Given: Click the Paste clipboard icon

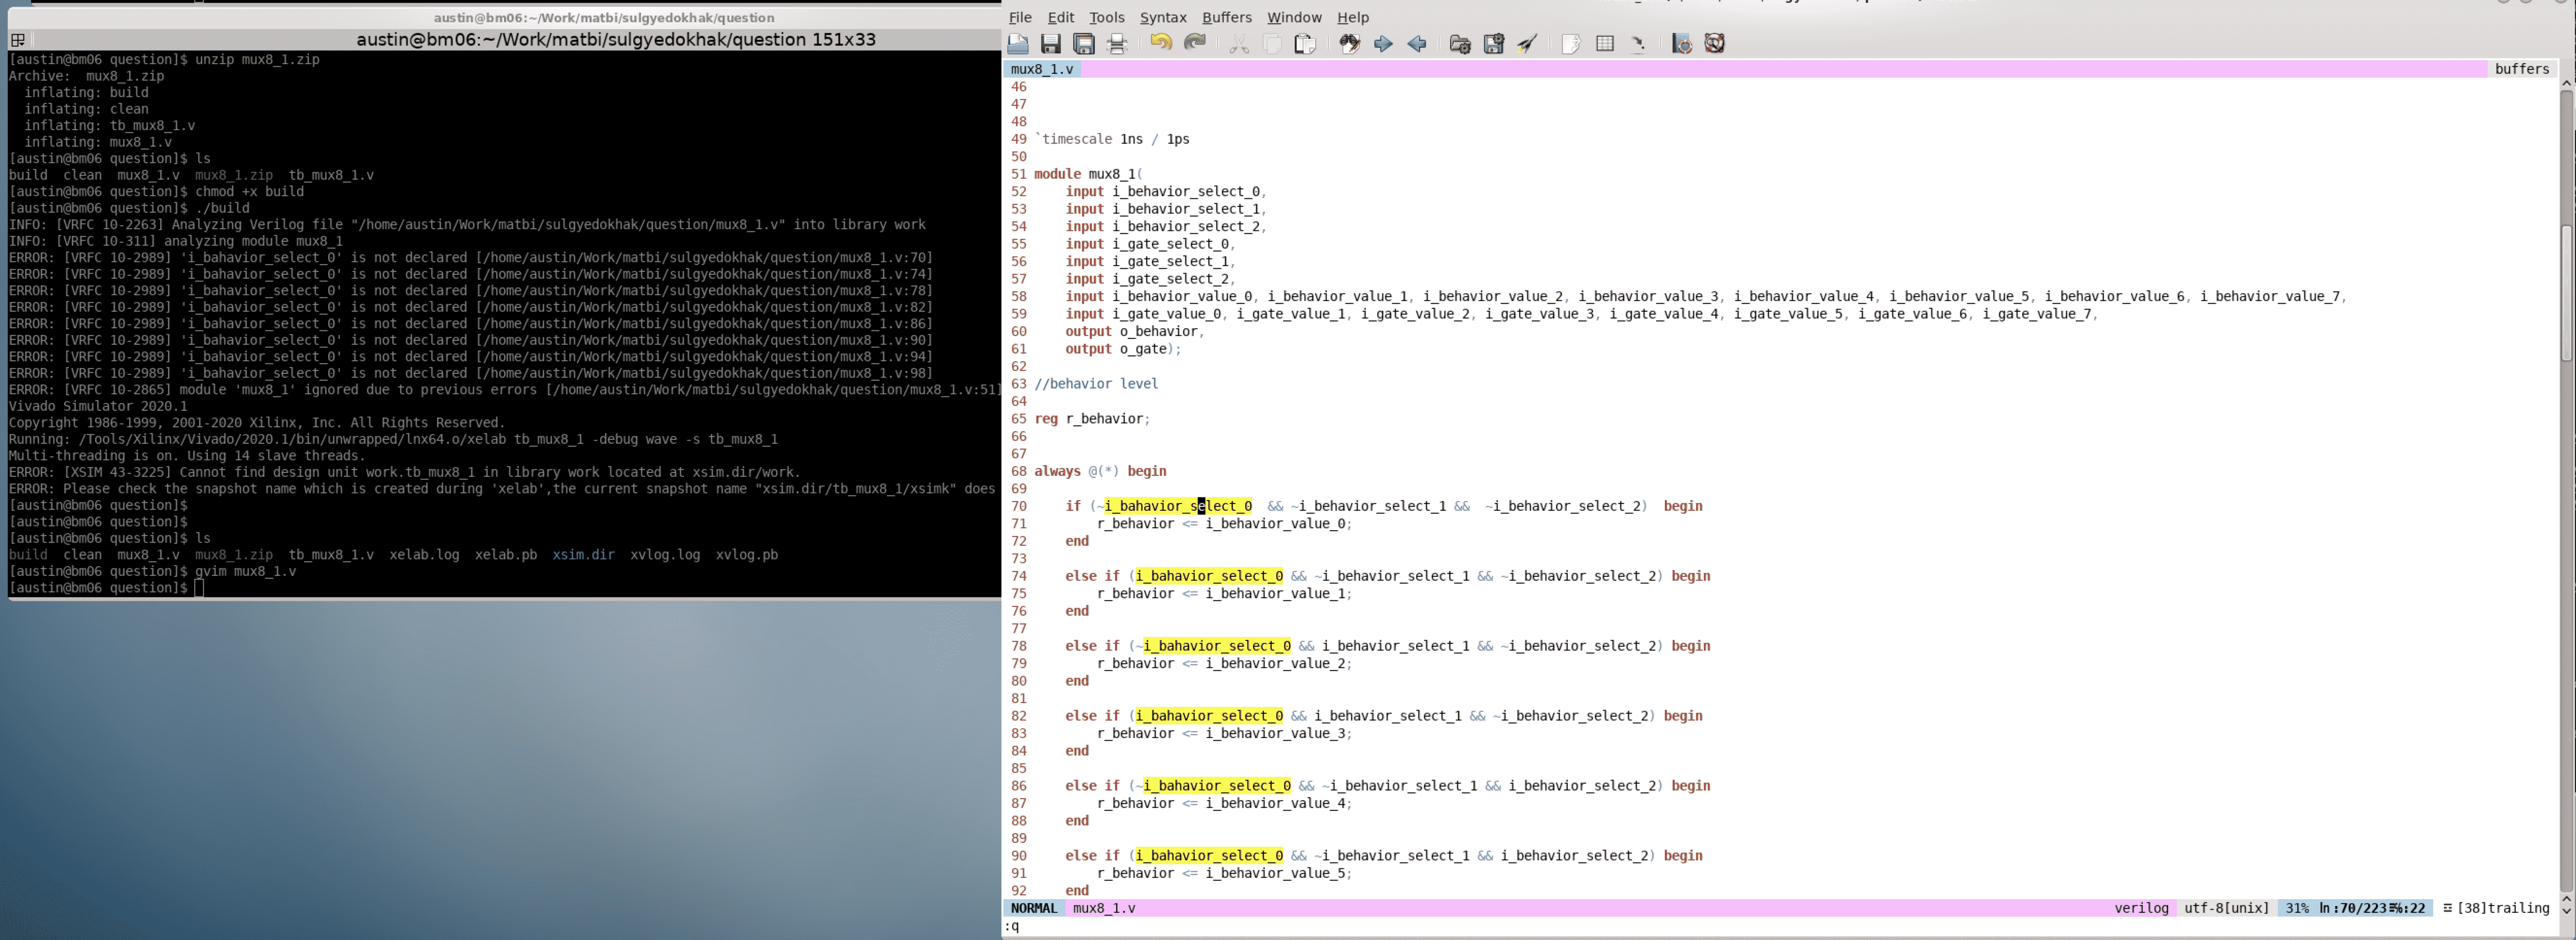Looking at the screenshot, I should coord(1305,44).
